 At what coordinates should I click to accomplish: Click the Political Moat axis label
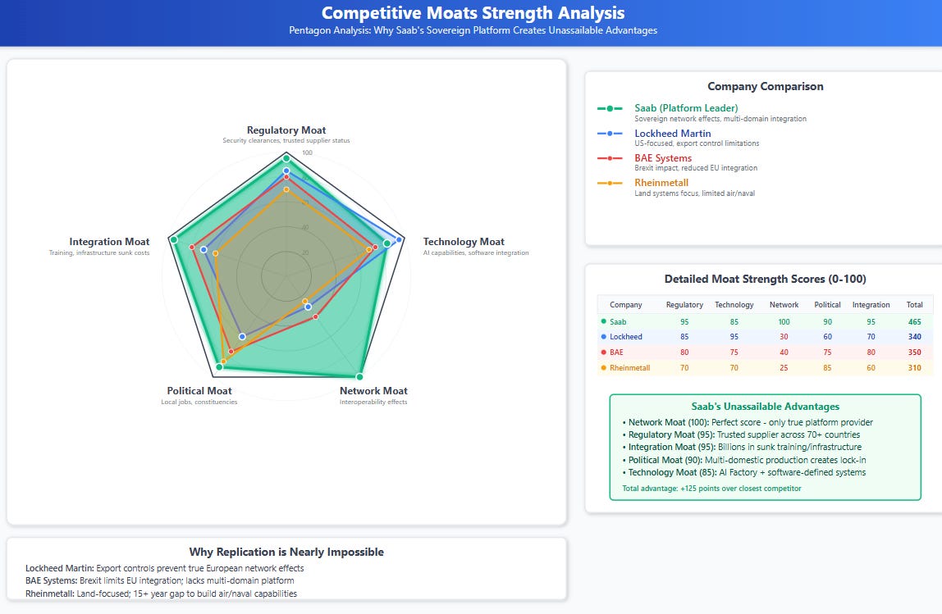199,391
